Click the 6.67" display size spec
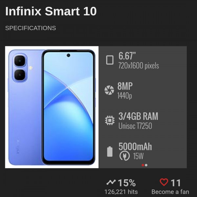 click(x=127, y=56)
